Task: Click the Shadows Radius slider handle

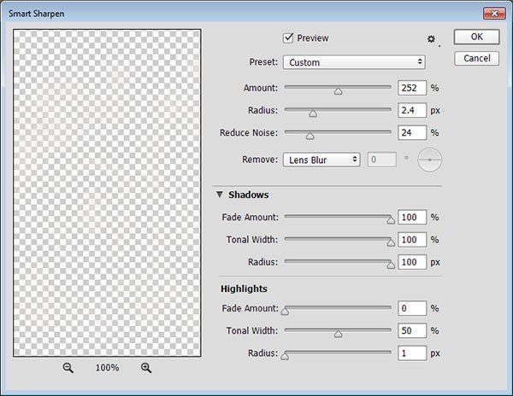Action: click(391, 265)
